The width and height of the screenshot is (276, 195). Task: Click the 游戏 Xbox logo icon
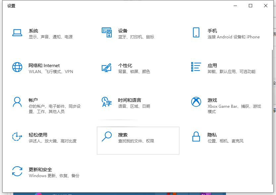pos(196,102)
